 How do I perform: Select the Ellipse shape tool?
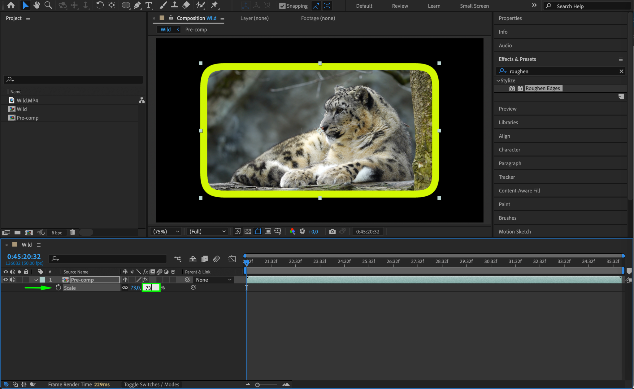pos(126,5)
